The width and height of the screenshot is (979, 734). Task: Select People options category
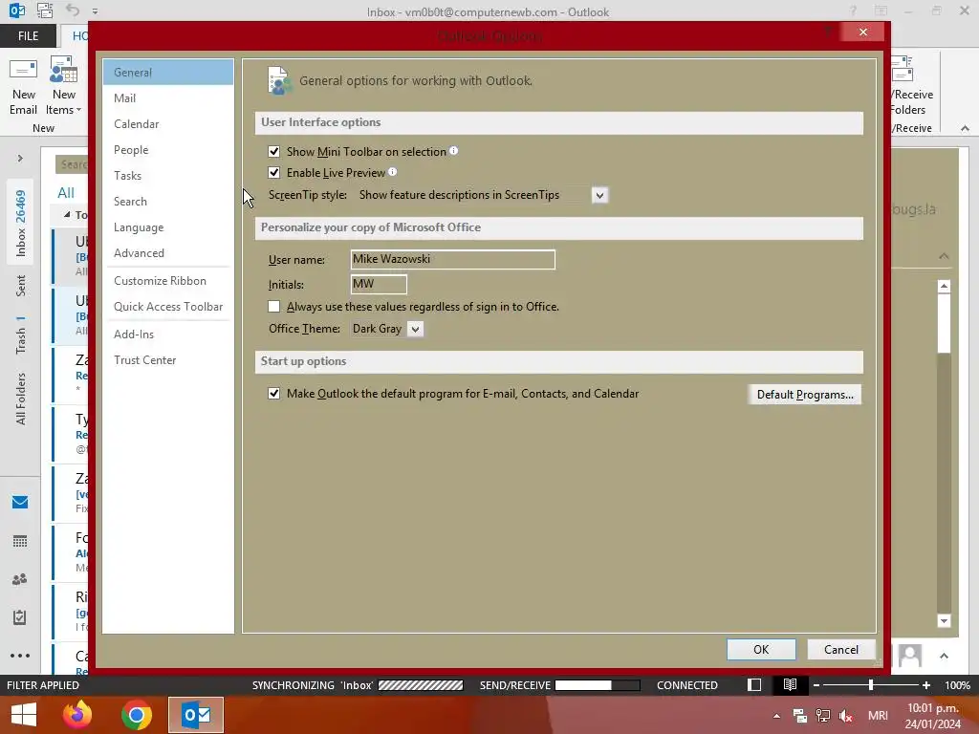pos(168,150)
